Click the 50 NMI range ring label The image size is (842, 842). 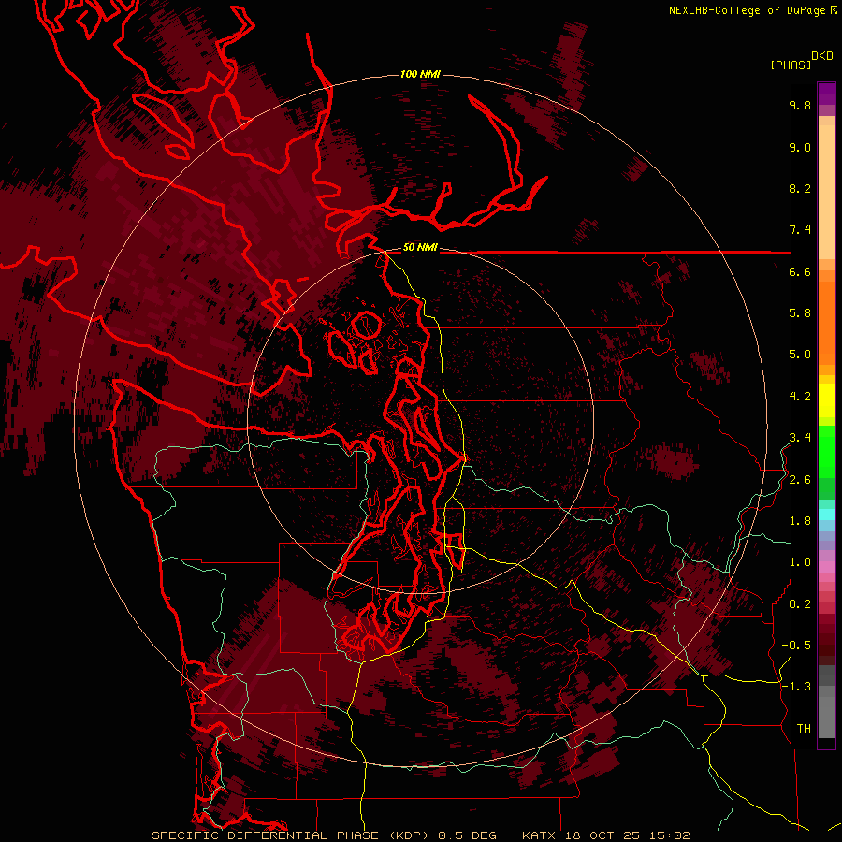click(420, 247)
